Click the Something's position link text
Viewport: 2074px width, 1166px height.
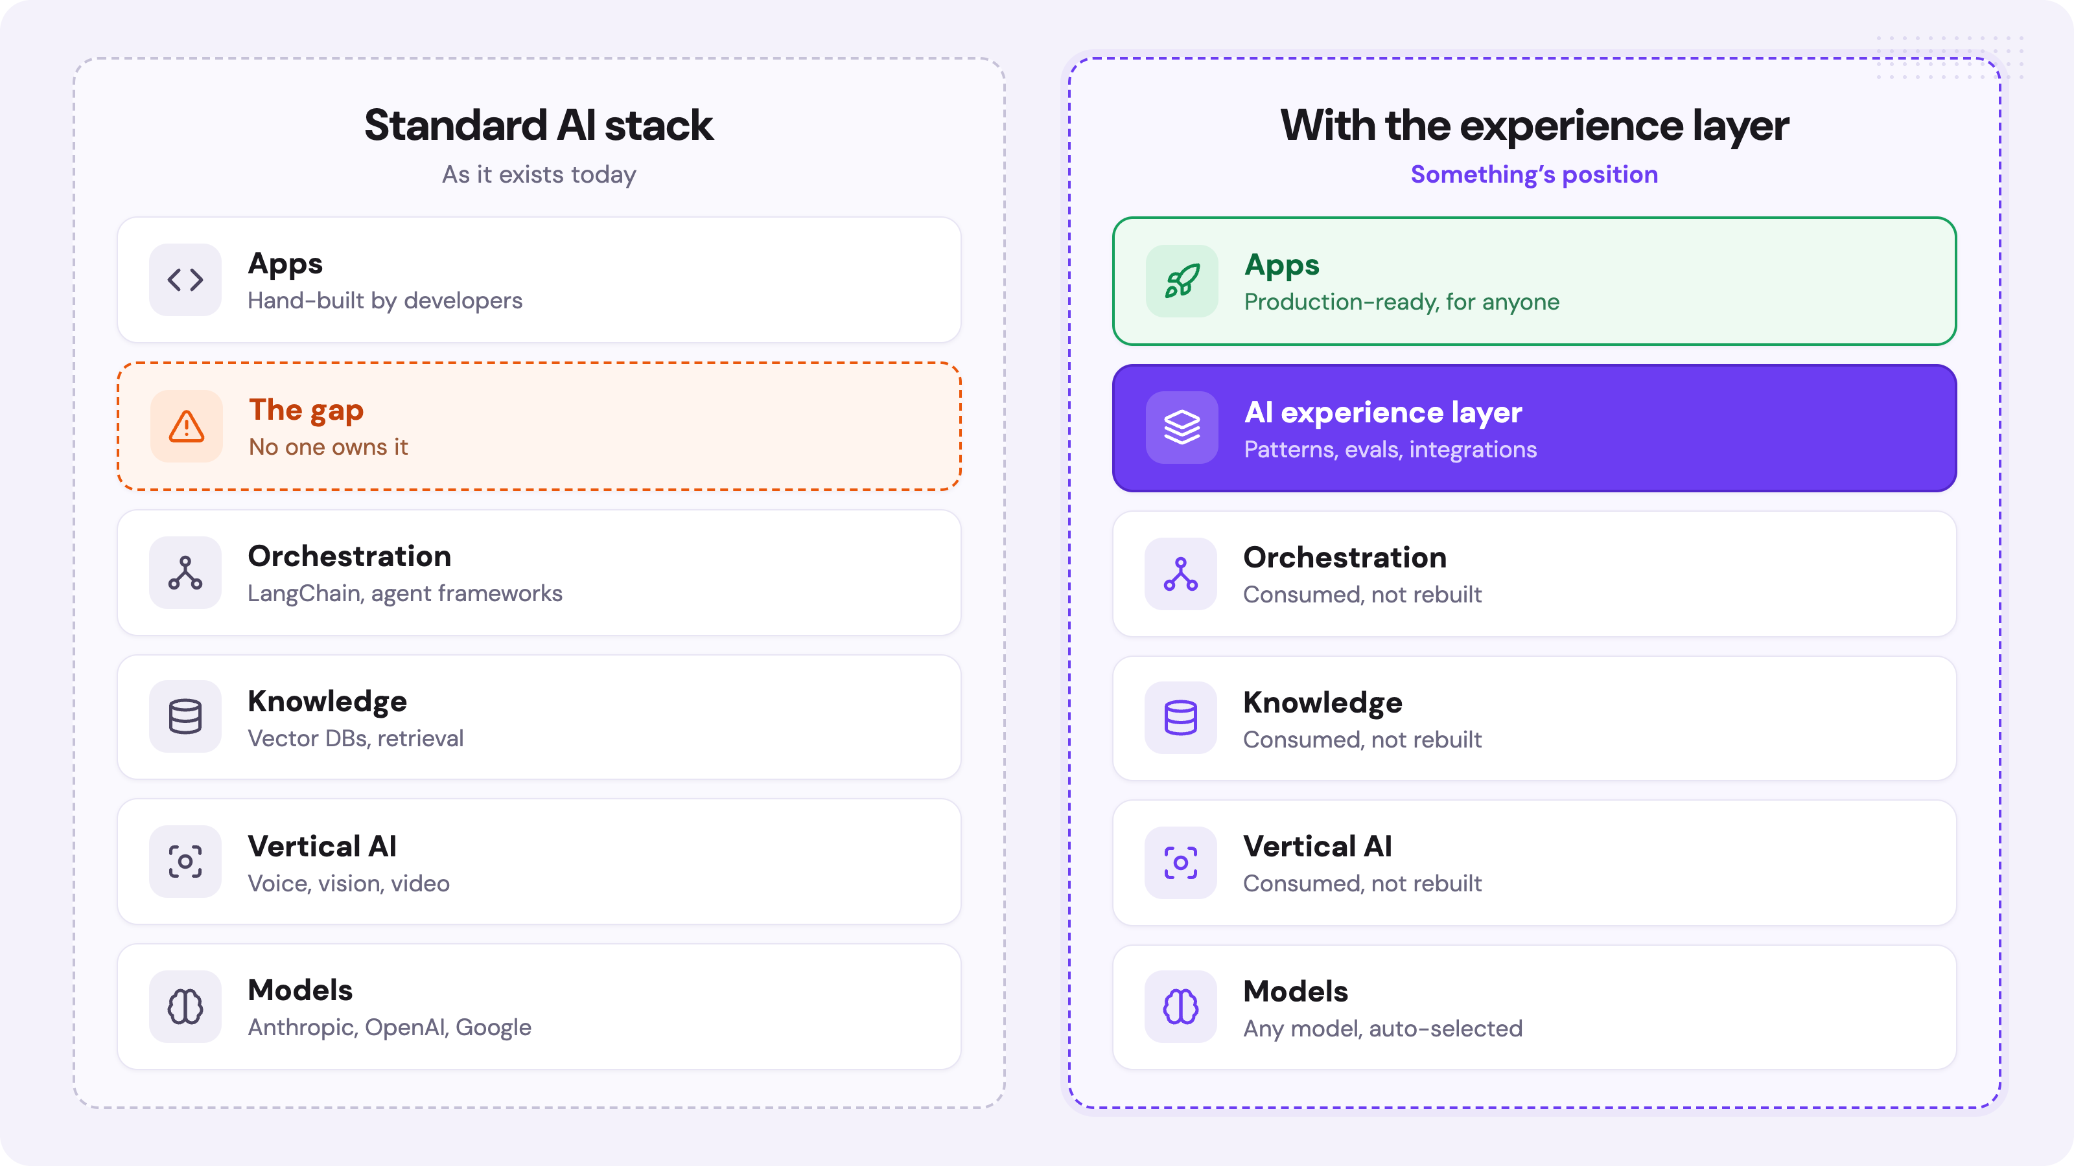coord(1533,175)
